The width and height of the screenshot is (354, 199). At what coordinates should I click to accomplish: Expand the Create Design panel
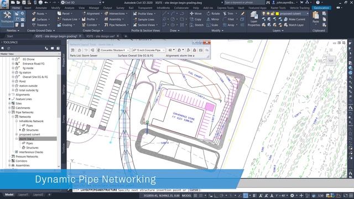pos(93,30)
